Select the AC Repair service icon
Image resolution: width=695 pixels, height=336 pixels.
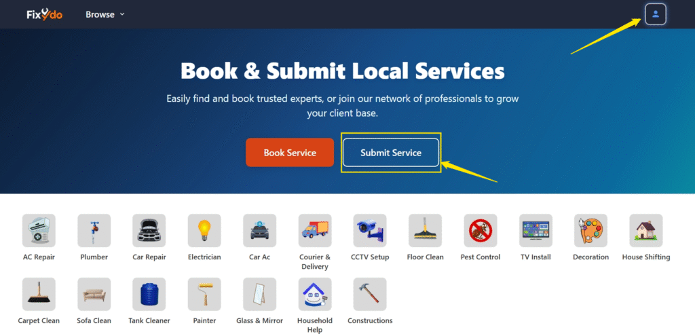[39, 231]
